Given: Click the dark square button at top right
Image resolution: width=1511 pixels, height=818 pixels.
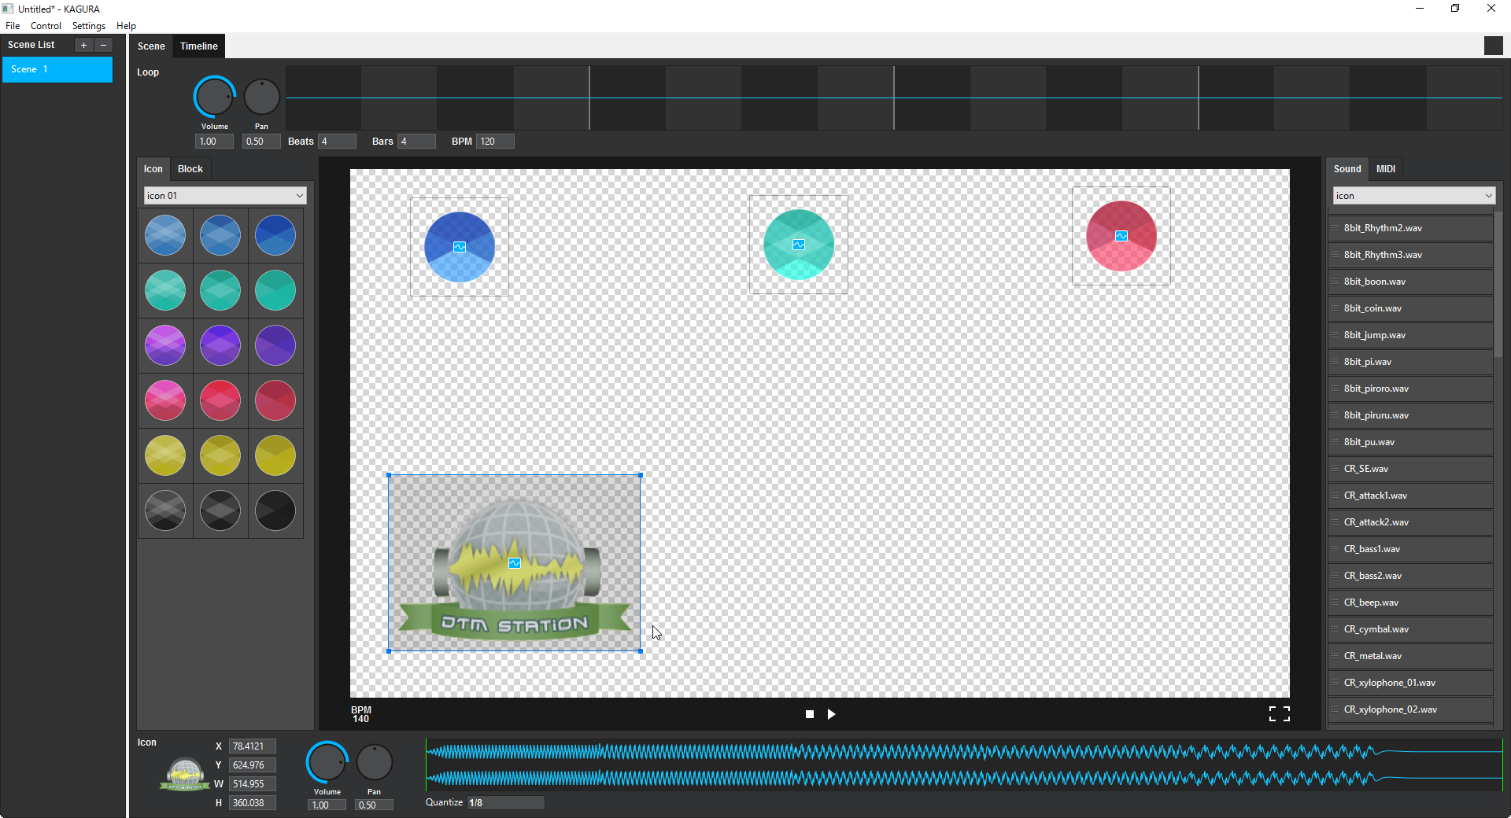Looking at the screenshot, I should click(1494, 46).
